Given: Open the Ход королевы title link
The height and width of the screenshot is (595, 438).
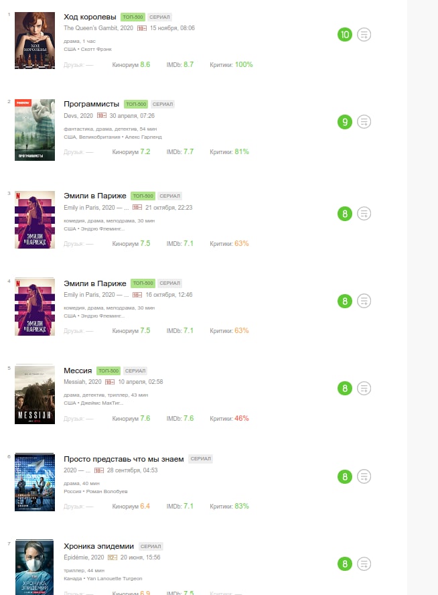Looking at the screenshot, I should point(90,17).
